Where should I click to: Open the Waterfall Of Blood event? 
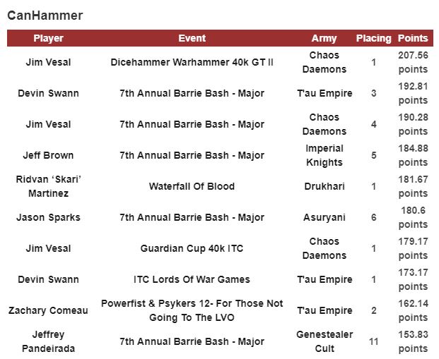[192, 186]
